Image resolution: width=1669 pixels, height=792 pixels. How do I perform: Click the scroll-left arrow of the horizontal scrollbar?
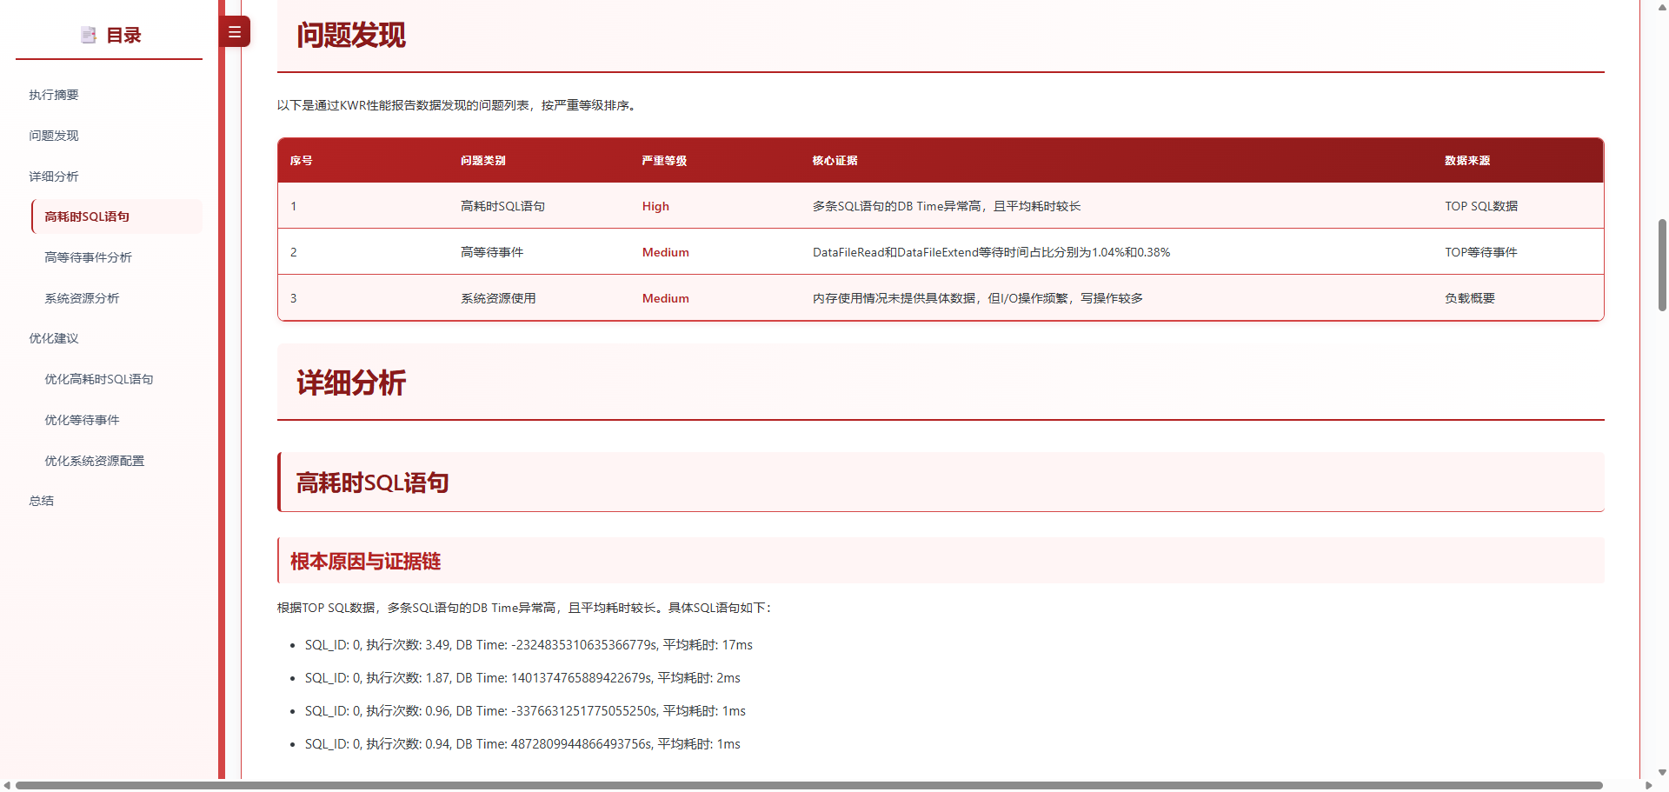[x=7, y=785]
